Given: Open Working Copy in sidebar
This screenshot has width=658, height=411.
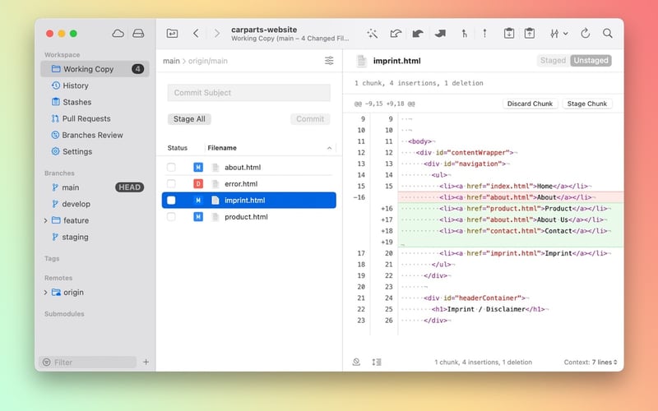Looking at the screenshot, I should coord(95,69).
